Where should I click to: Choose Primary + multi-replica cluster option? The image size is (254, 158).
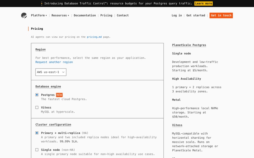coord(37,133)
